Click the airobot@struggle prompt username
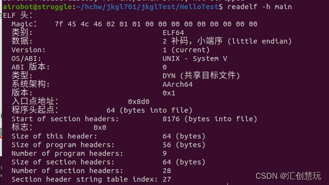Image resolution: width=329 pixels, height=185 pixels. (x=37, y=7)
